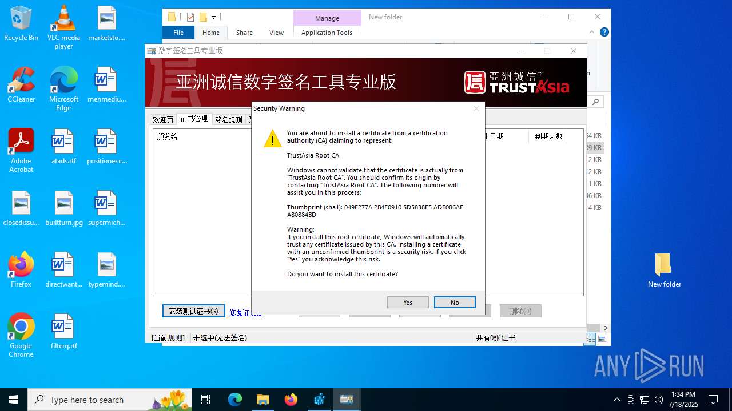
Task: Select the closedissu image file on desktop
Action: coord(21,208)
